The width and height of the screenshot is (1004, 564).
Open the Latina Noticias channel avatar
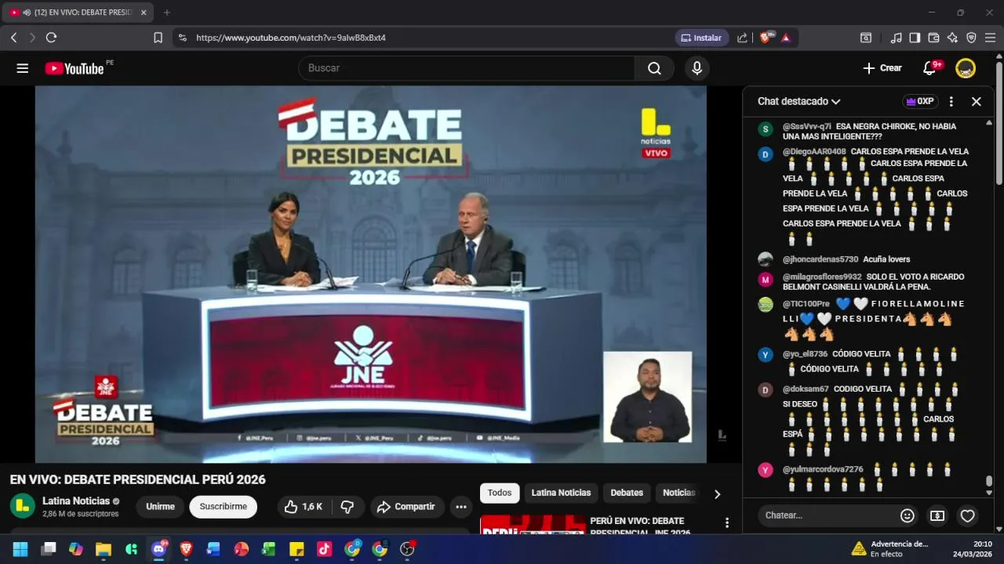pyautogui.click(x=23, y=506)
